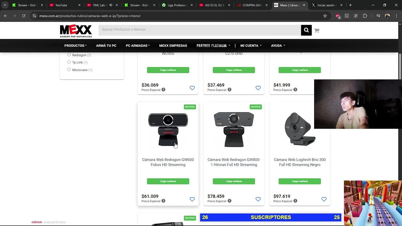Open the tab search chevron in tab strip
The image size is (402, 226).
5,5
